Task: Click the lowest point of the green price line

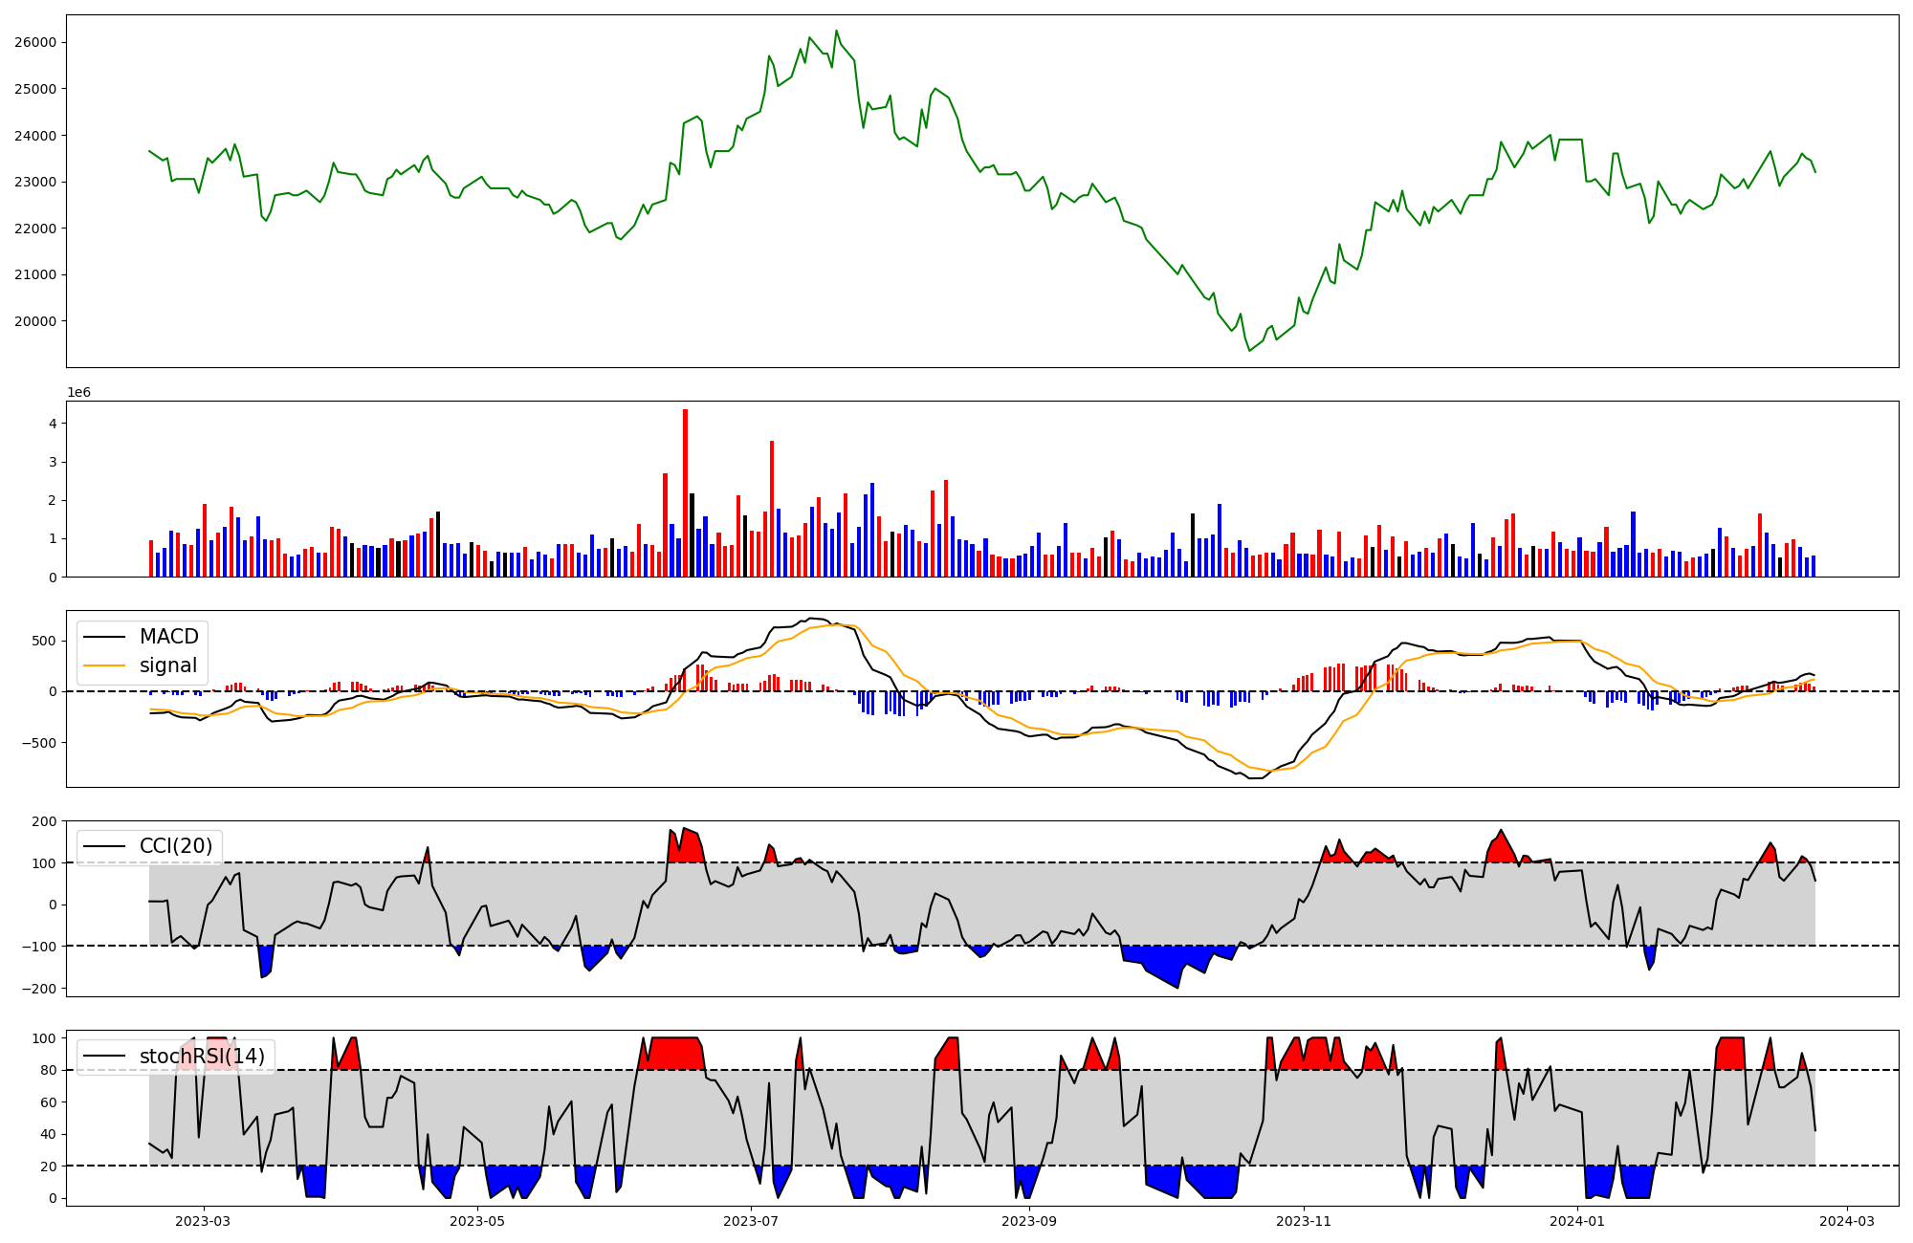Action: coord(1249,350)
